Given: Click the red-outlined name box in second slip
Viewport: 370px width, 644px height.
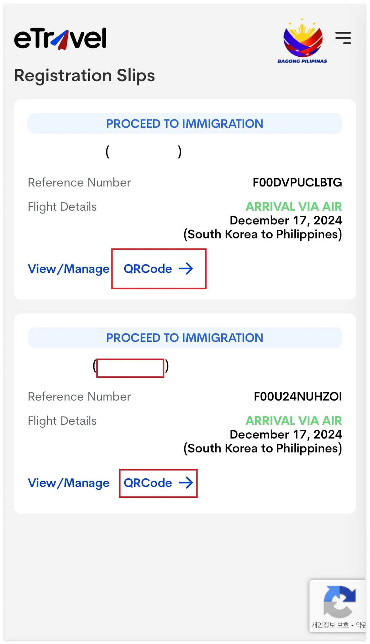Looking at the screenshot, I should [130, 368].
